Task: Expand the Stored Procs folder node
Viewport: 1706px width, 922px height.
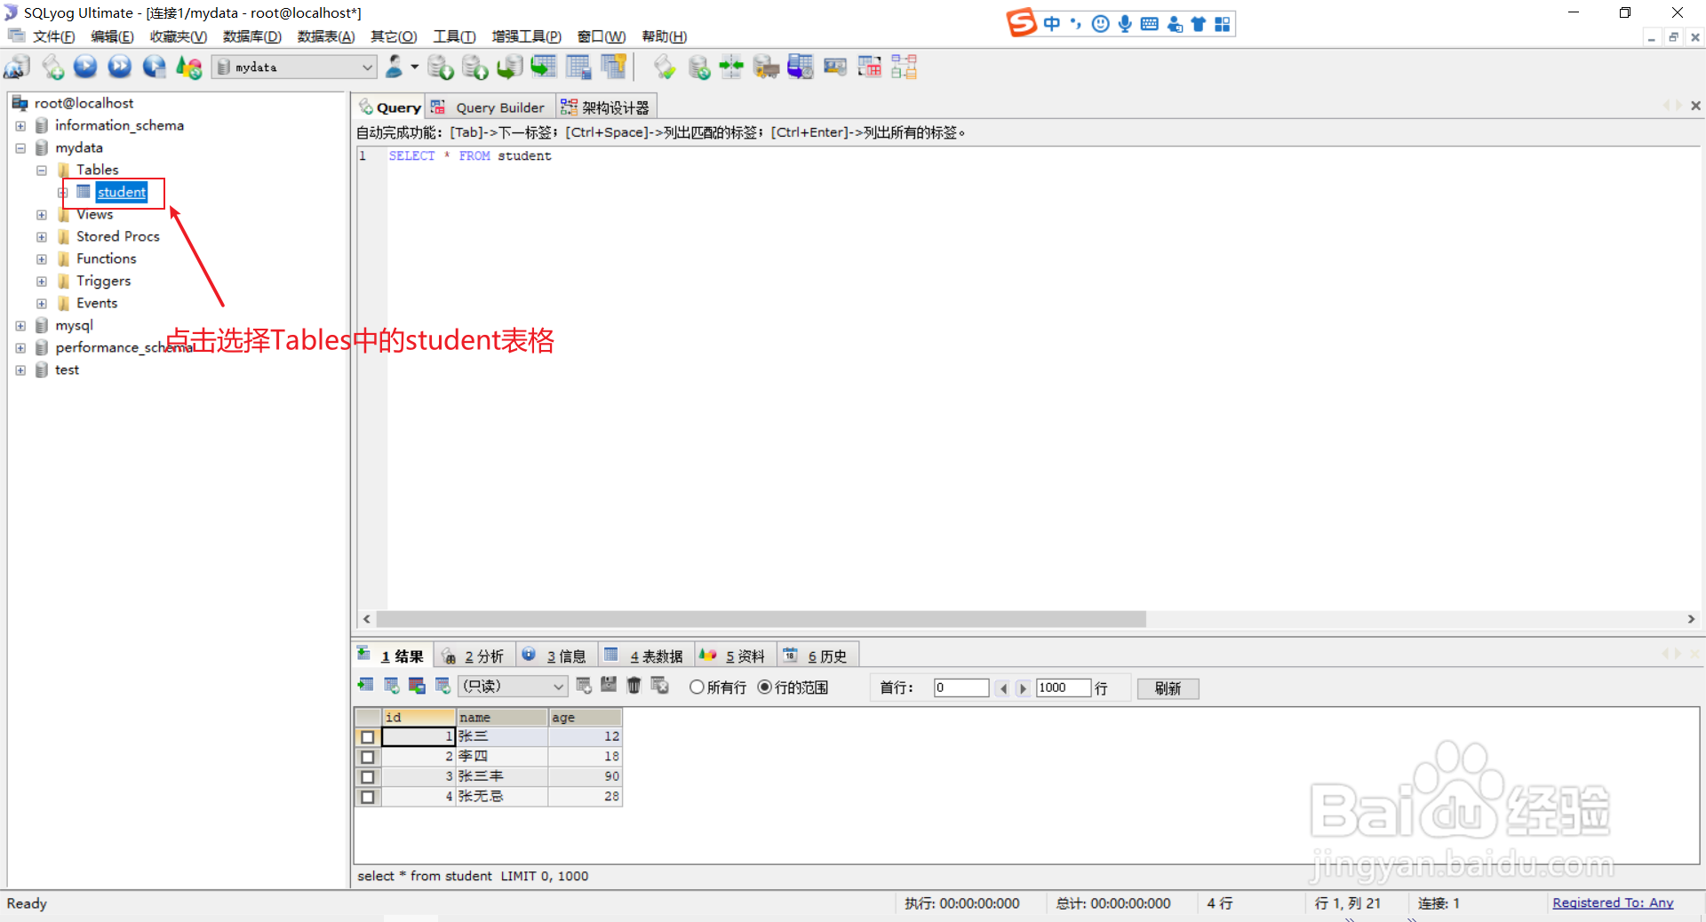Action: 42,237
